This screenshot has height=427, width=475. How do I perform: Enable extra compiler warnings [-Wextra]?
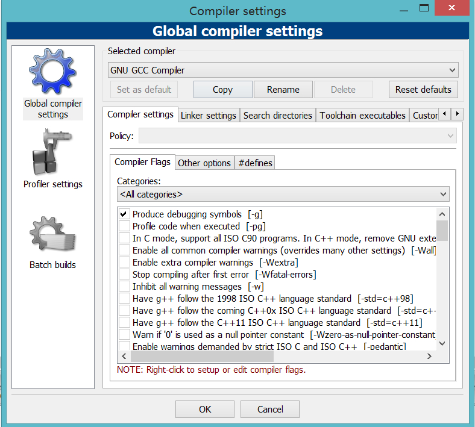point(124,263)
